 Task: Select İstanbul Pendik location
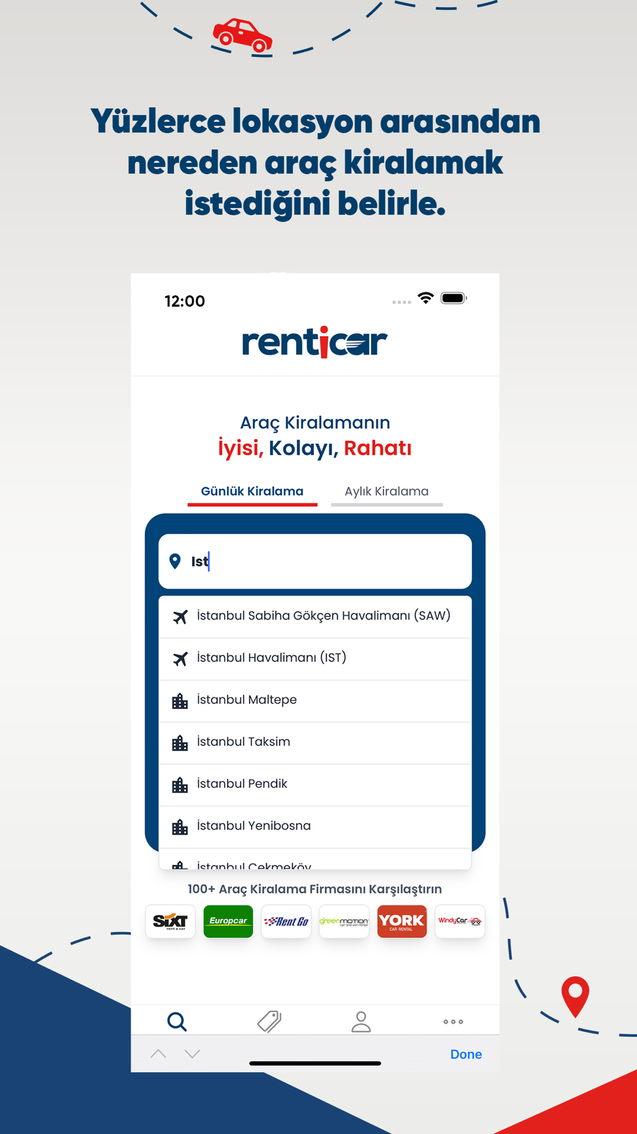(315, 785)
